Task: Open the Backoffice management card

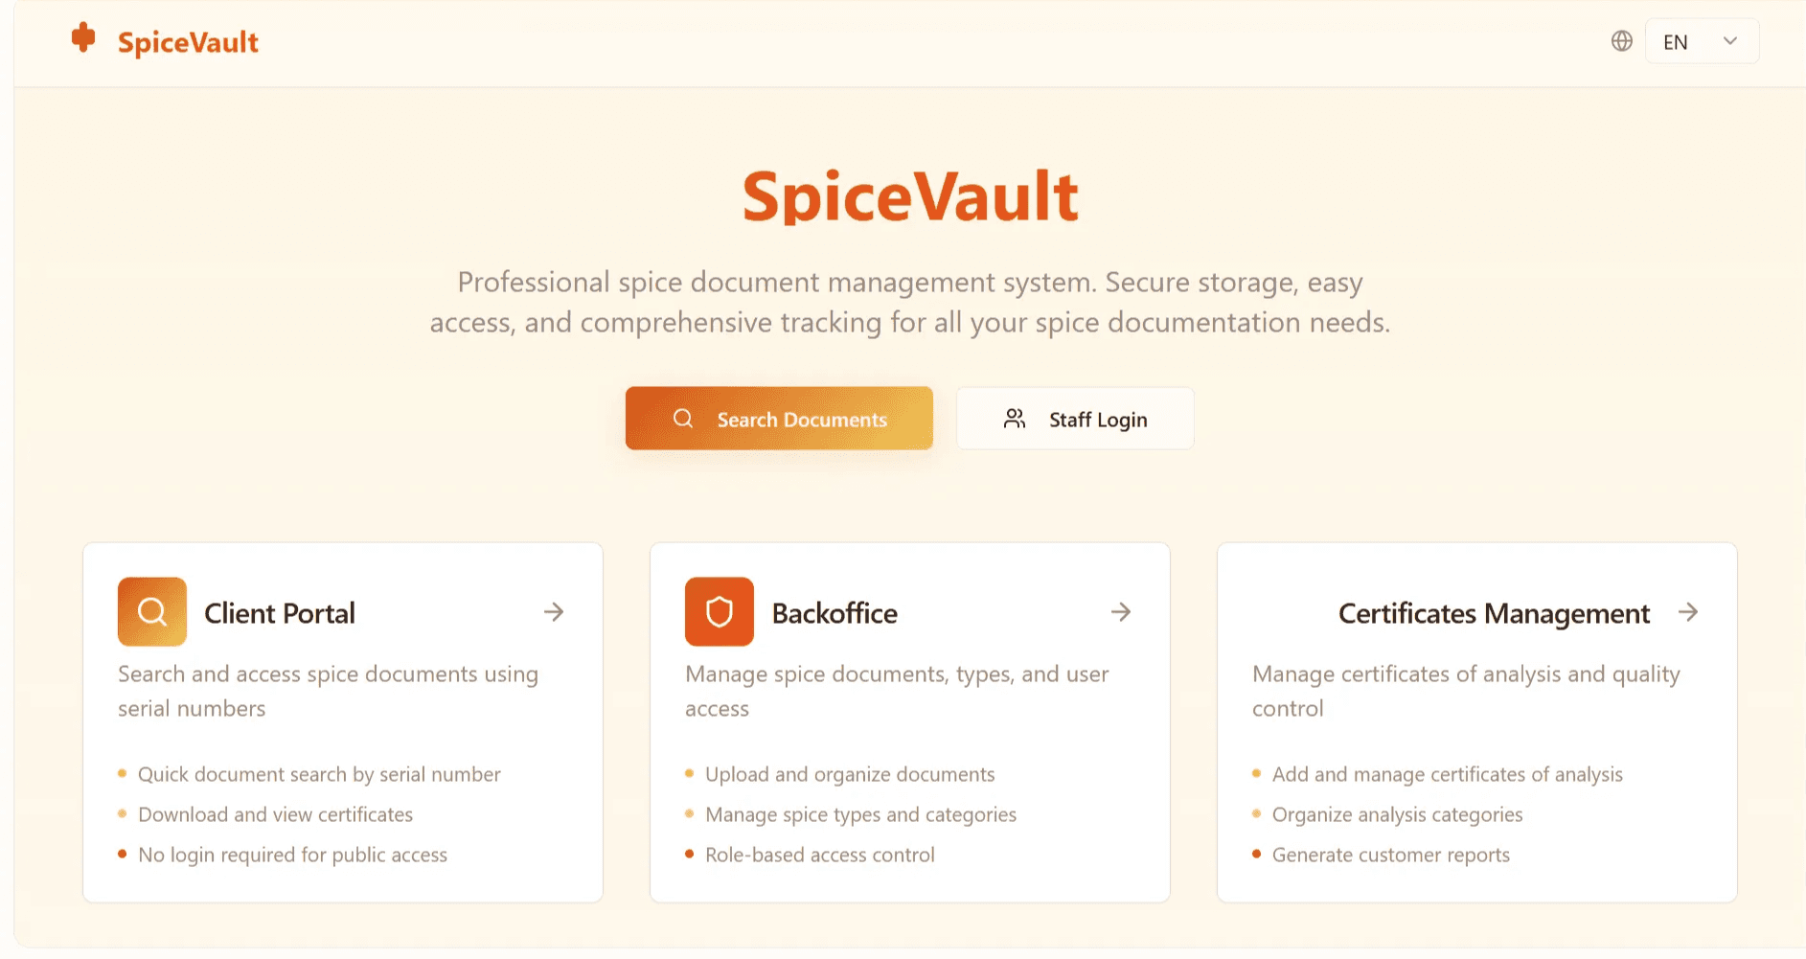Action: click(909, 720)
